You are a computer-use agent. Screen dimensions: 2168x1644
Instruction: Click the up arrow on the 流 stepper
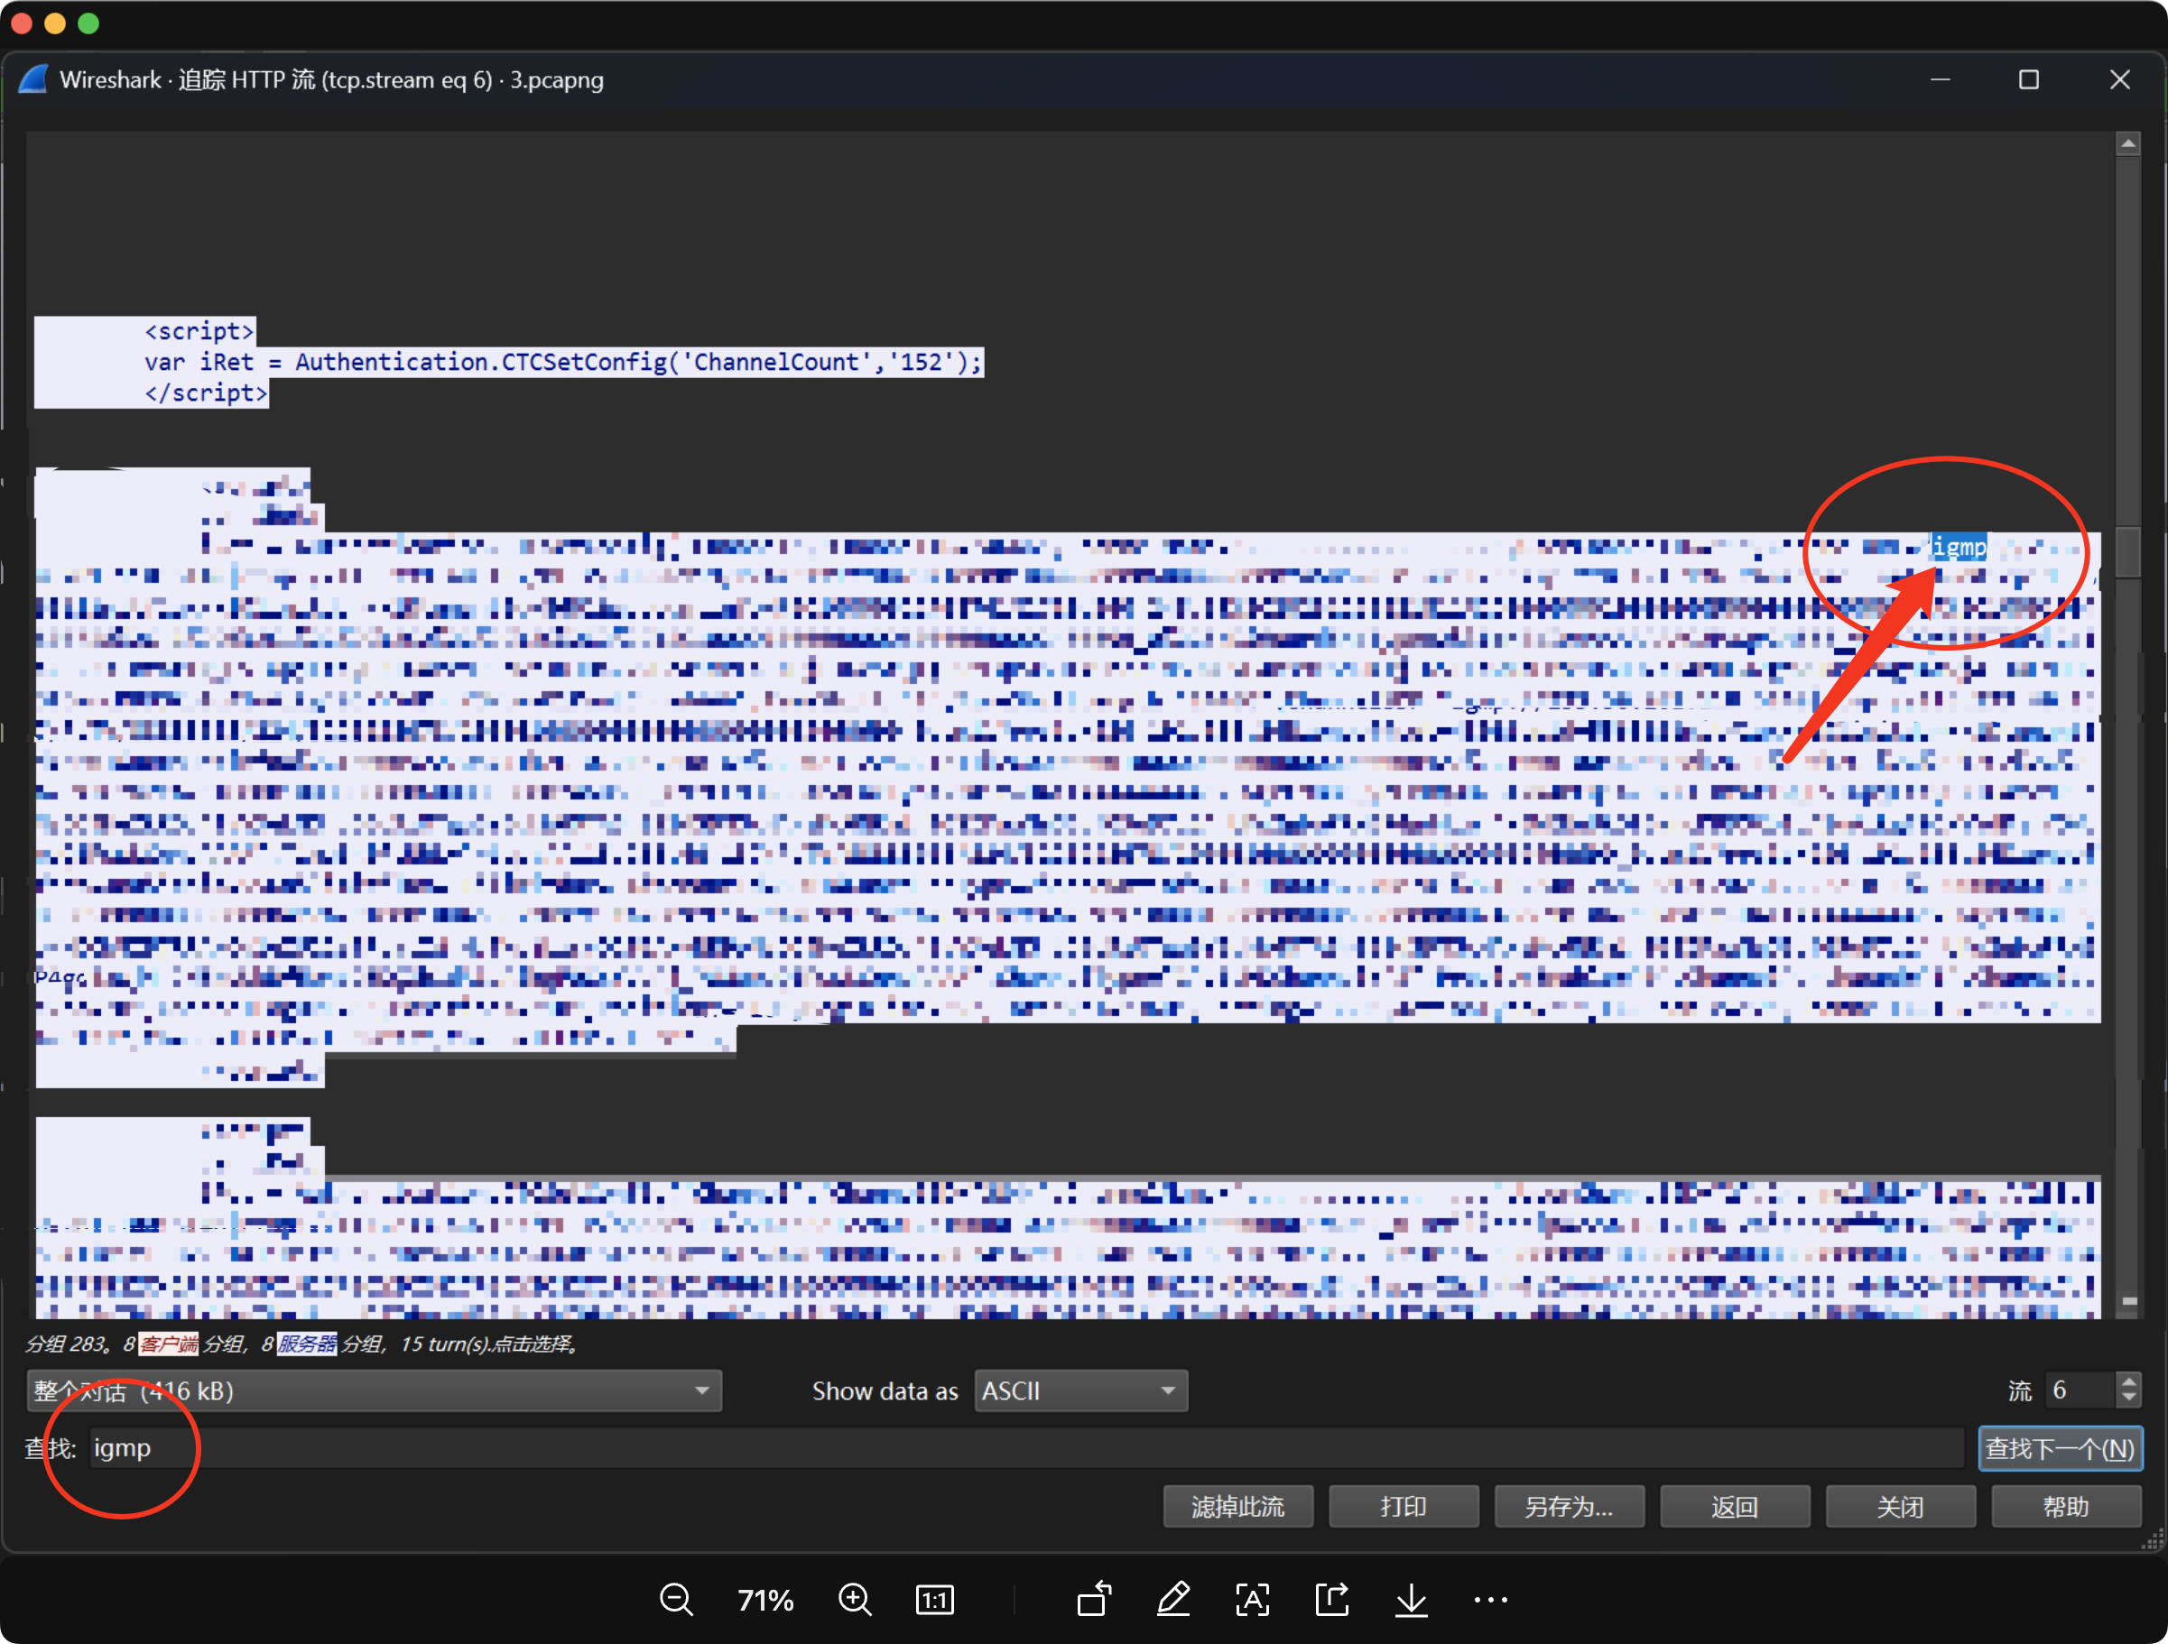pos(2127,1381)
